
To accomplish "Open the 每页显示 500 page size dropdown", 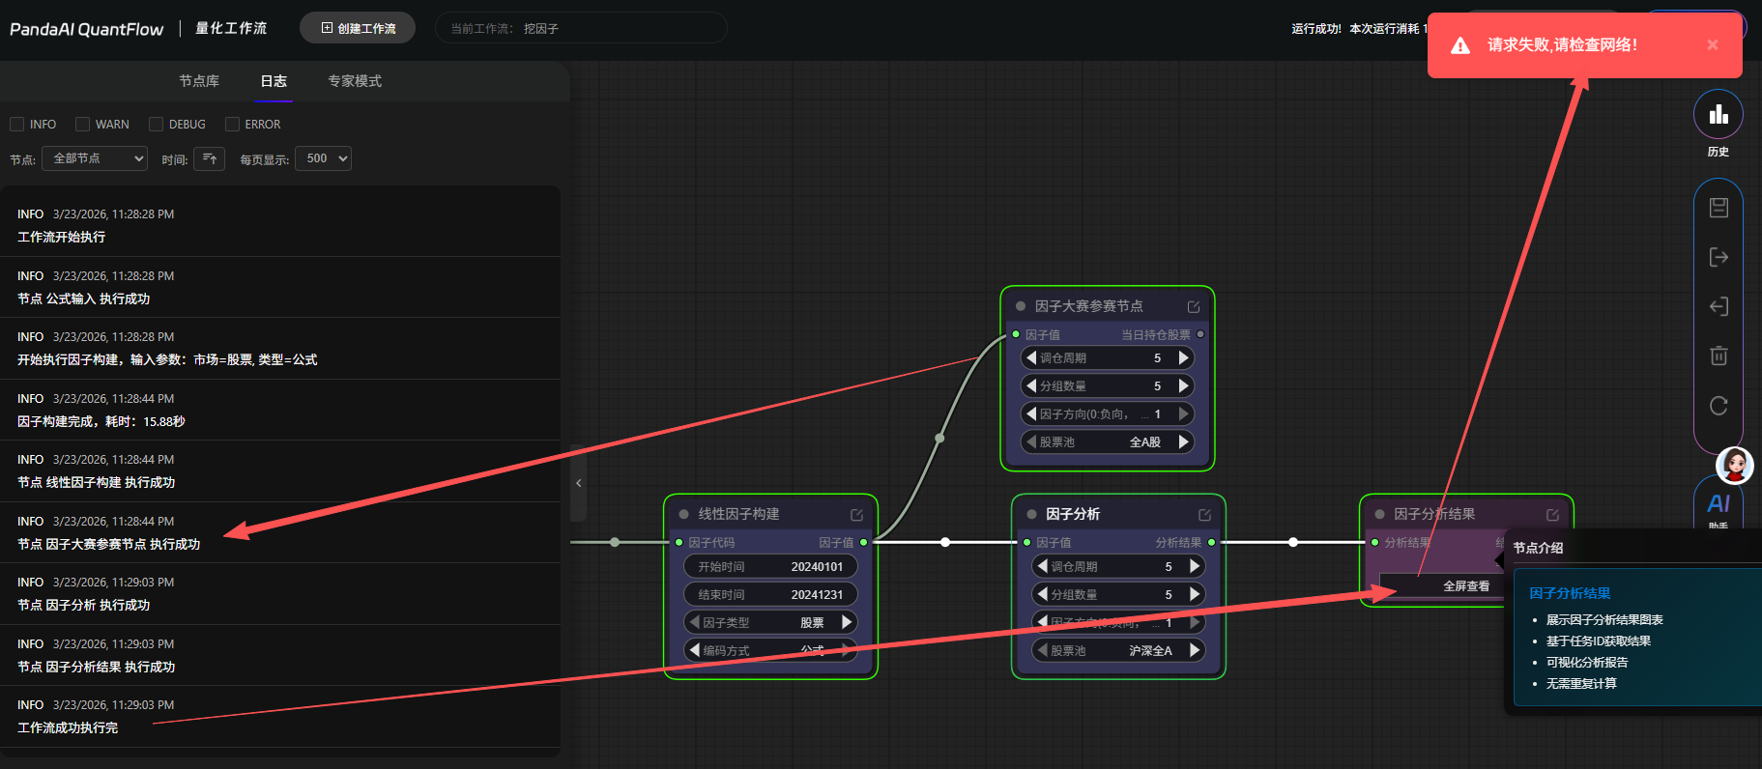I will [323, 158].
